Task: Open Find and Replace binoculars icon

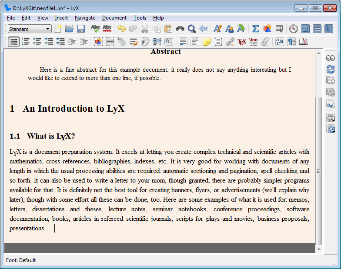Action: click(x=180, y=29)
